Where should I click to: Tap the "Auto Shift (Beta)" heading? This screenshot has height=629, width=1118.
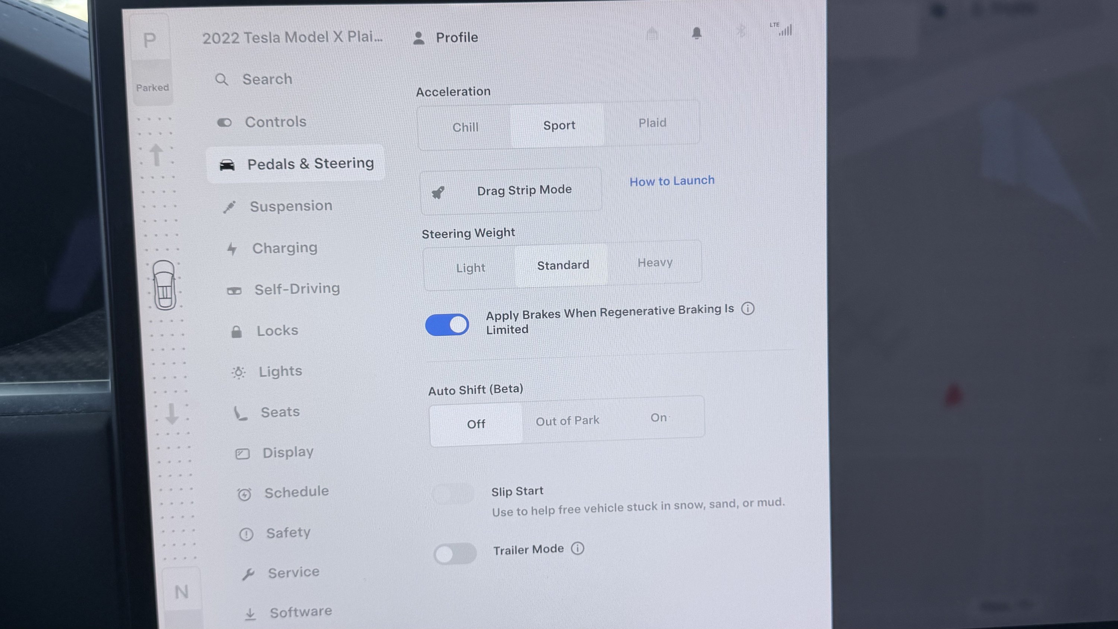click(476, 389)
